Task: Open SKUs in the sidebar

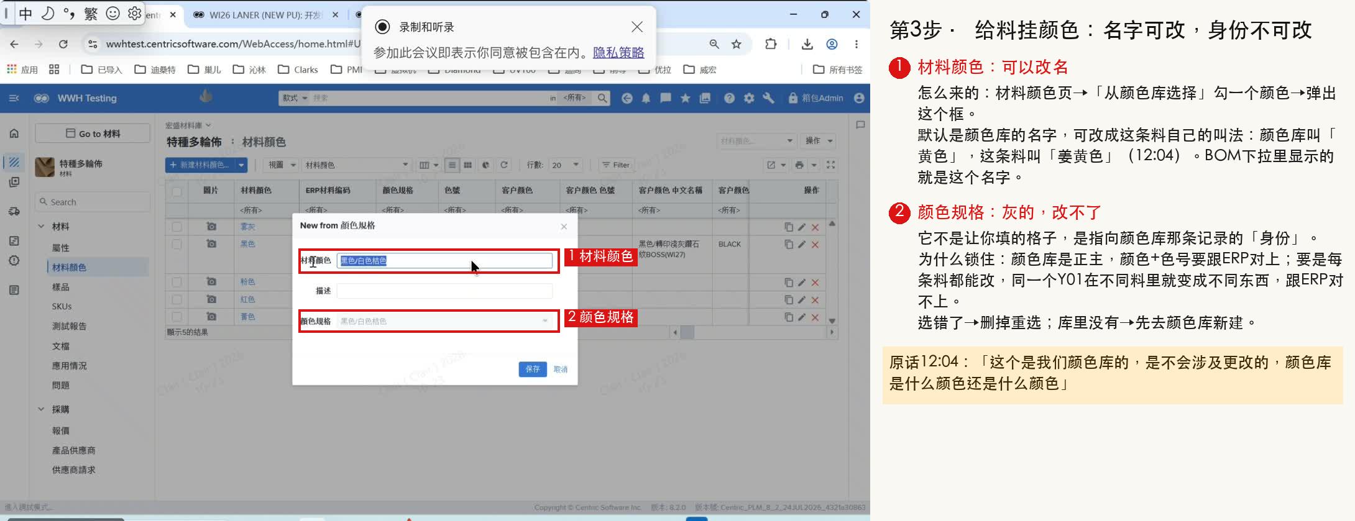Action: 62,307
